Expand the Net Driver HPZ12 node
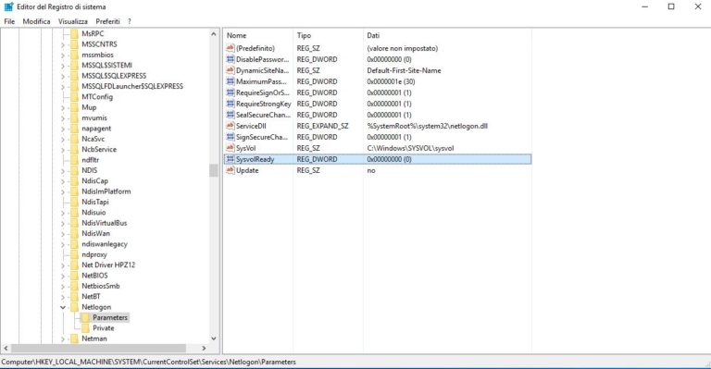711x369 pixels. click(x=63, y=265)
